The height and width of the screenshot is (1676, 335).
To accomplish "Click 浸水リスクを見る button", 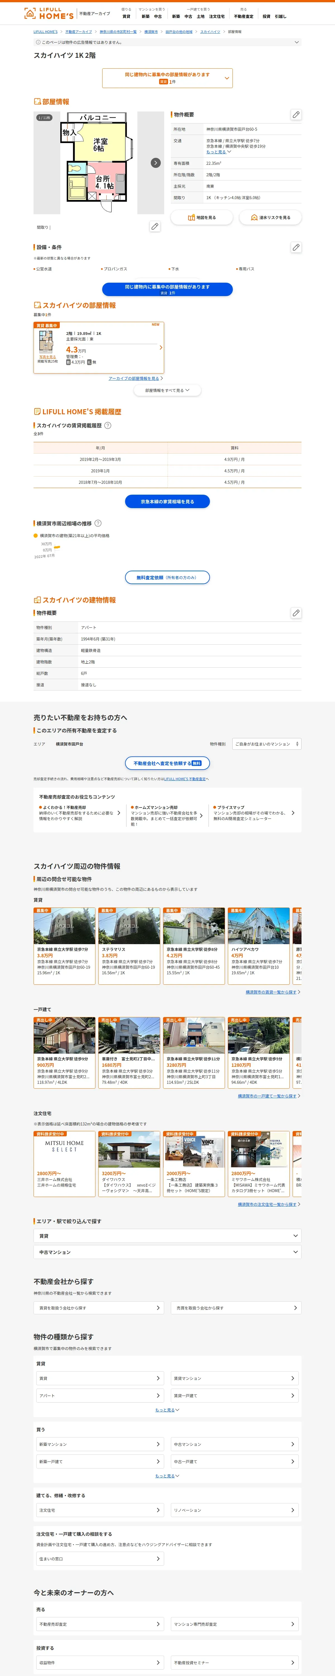I will click(270, 217).
